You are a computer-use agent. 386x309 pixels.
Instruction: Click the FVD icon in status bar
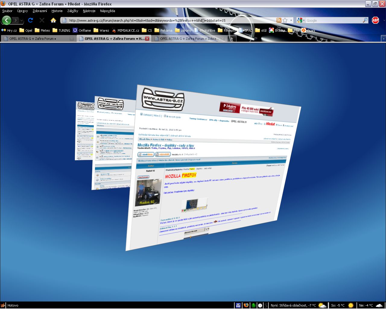[238, 305]
